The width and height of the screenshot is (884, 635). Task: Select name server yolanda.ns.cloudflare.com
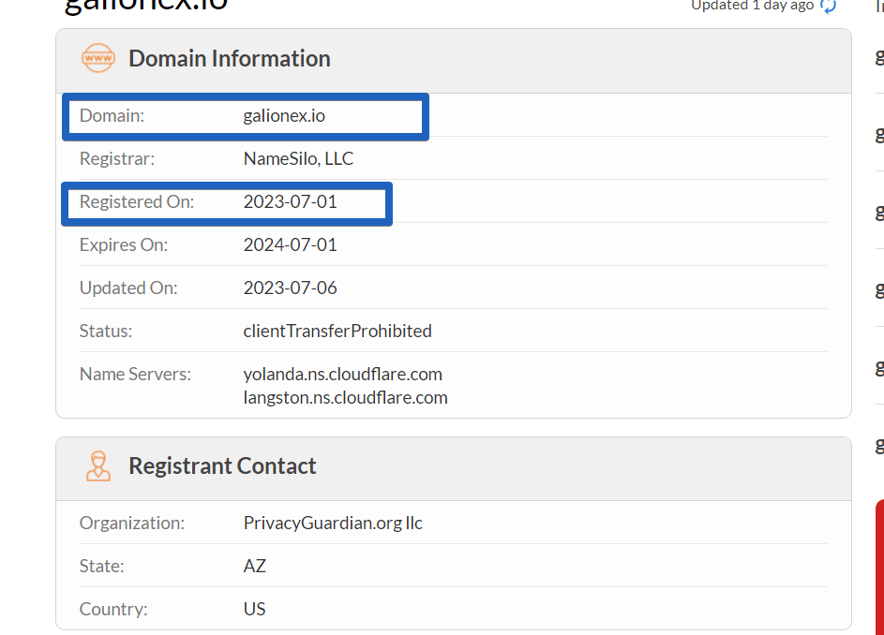click(342, 374)
